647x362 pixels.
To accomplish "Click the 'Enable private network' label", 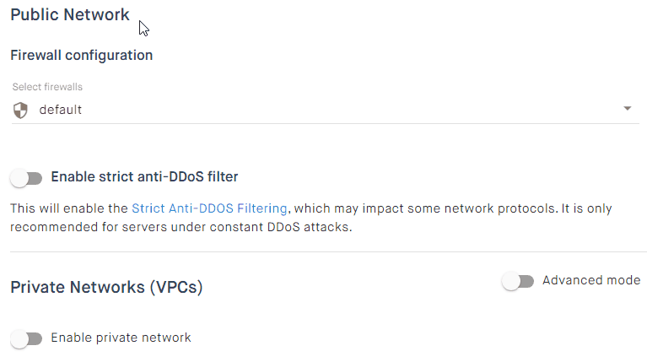I will 121,338.
